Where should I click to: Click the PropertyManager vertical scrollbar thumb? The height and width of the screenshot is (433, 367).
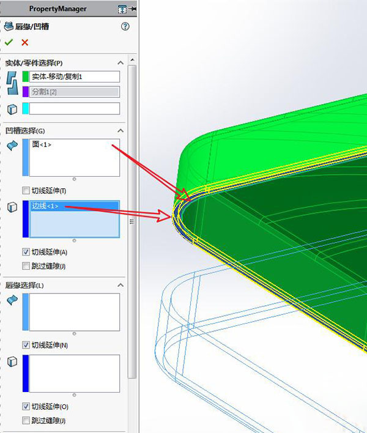pyautogui.click(x=132, y=222)
